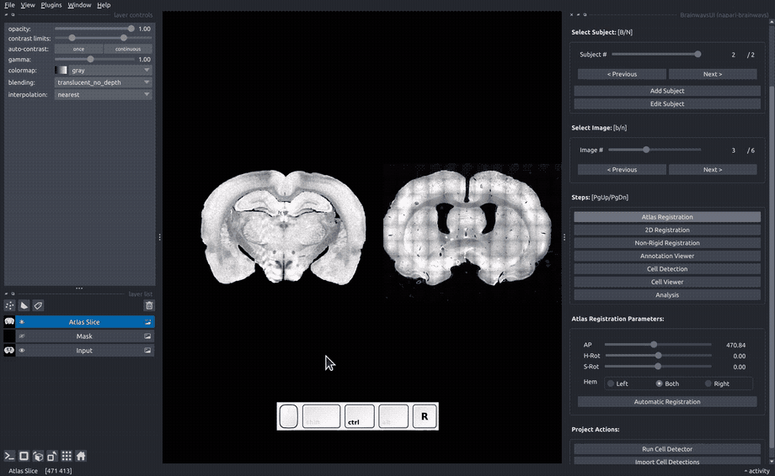Create a new shapes layer
Image resolution: width=775 pixels, height=476 pixels.
(24, 306)
